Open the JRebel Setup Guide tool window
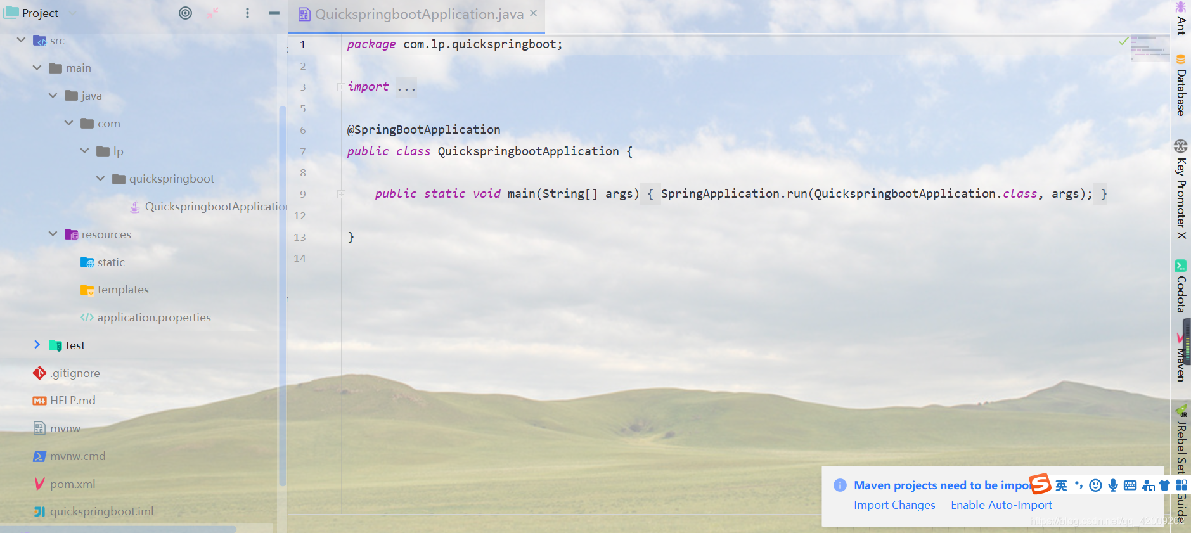Viewport: 1191px width, 533px height. tap(1181, 462)
